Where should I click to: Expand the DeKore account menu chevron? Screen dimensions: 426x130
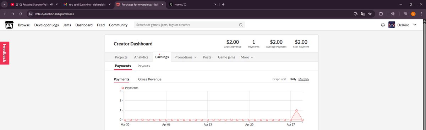(x=415, y=25)
